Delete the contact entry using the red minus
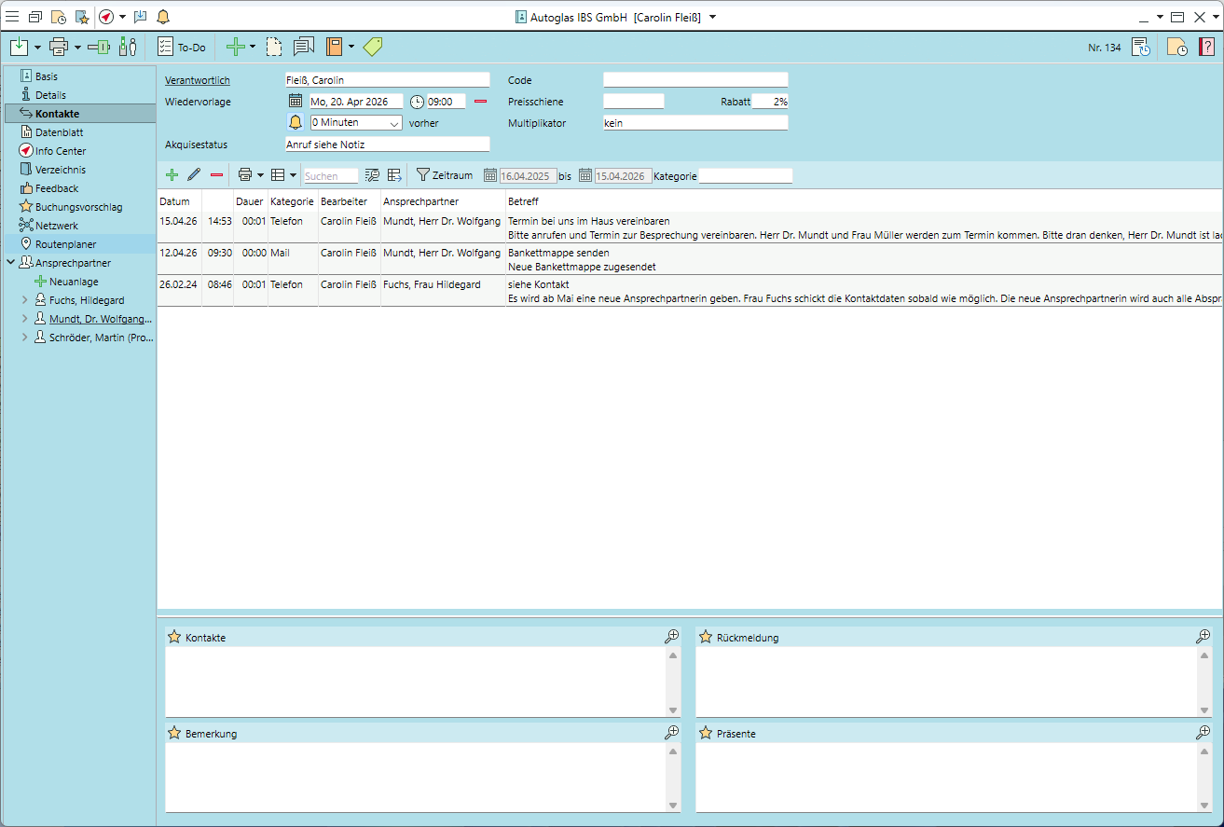 (216, 175)
